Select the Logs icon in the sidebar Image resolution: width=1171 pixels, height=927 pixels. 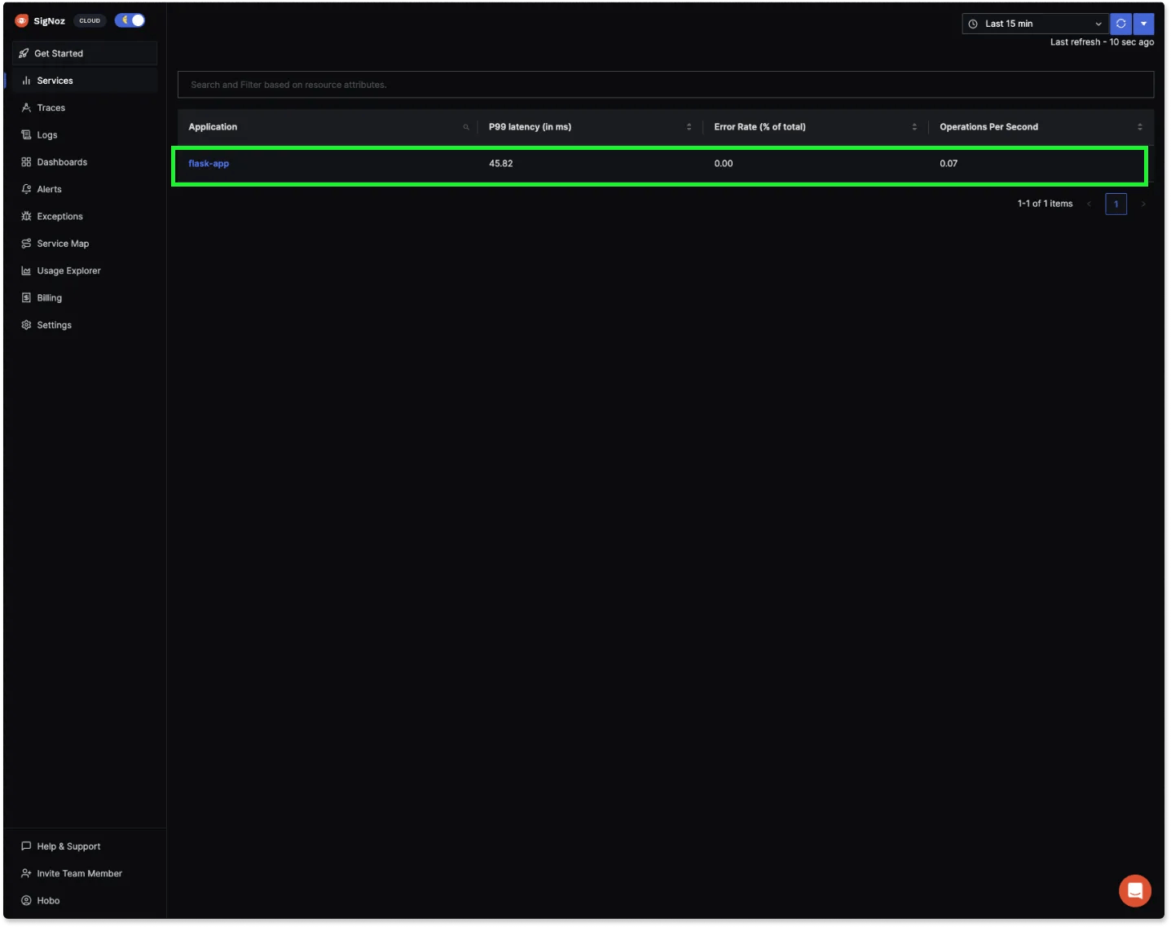pyautogui.click(x=47, y=134)
